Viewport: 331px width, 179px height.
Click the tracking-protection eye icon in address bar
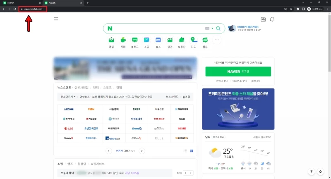coord(285,9)
